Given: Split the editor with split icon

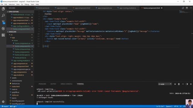Looking at the screenshot, I should coord(187,8).
